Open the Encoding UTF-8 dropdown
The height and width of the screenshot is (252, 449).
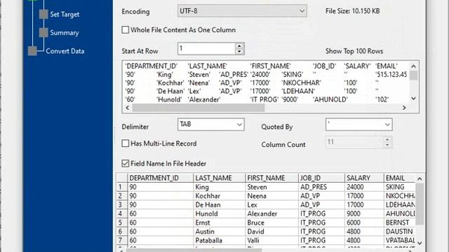click(242, 11)
